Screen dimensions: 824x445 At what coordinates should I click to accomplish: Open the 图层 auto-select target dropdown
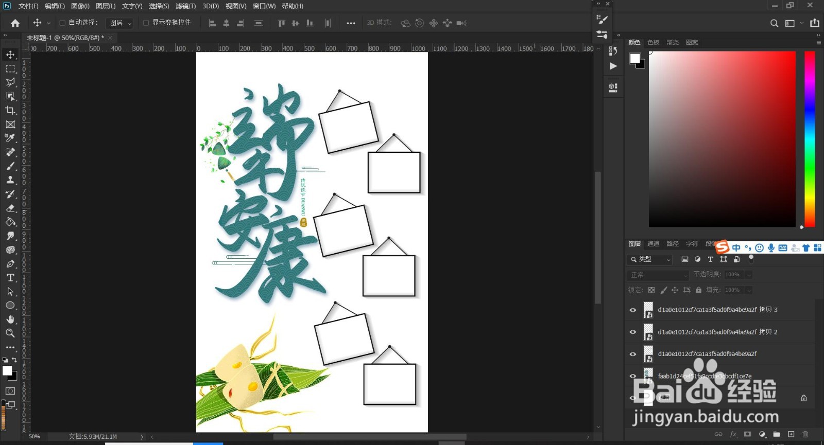[x=119, y=23]
